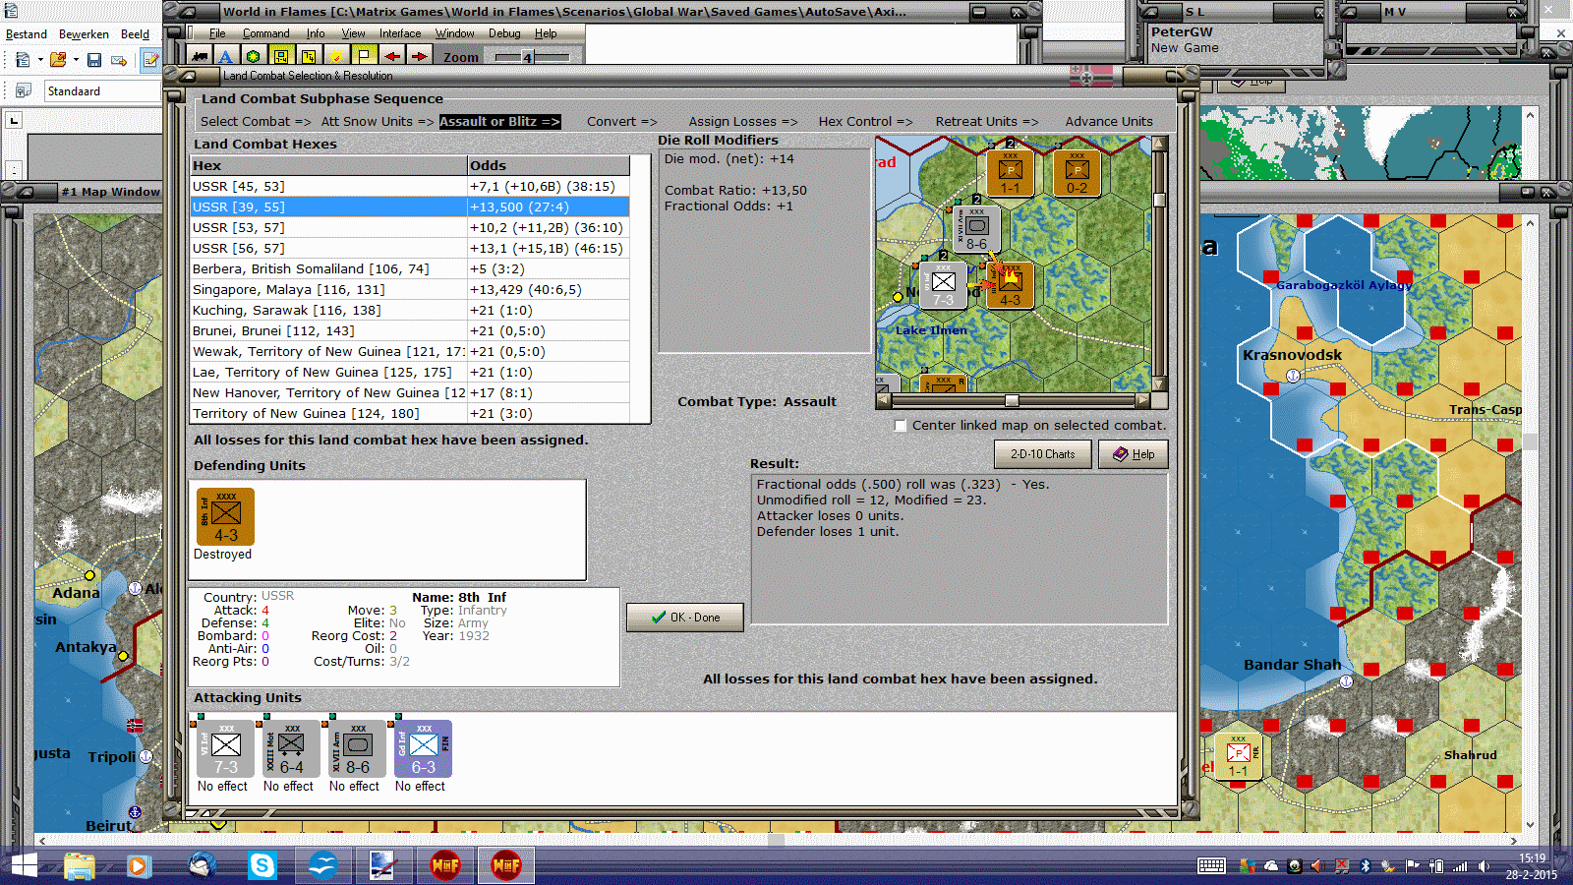Select the Brunei, Brunei combat row
The height and width of the screenshot is (885, 1573).
(410, 331)
